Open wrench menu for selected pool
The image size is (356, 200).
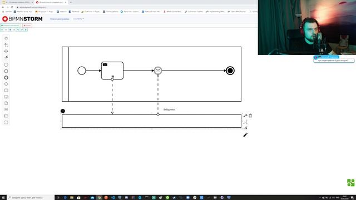(245, 116)
